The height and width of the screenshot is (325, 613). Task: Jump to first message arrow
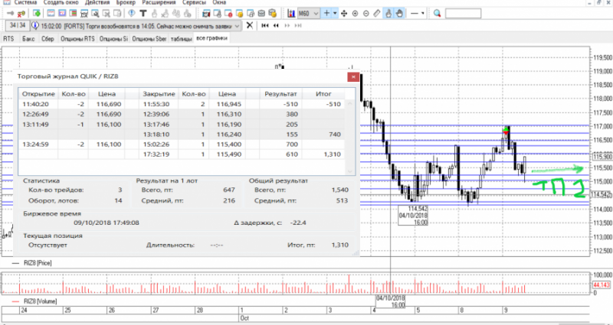pos(265,26)
